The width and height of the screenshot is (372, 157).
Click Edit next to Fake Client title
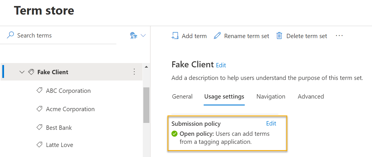pos(221,65)
